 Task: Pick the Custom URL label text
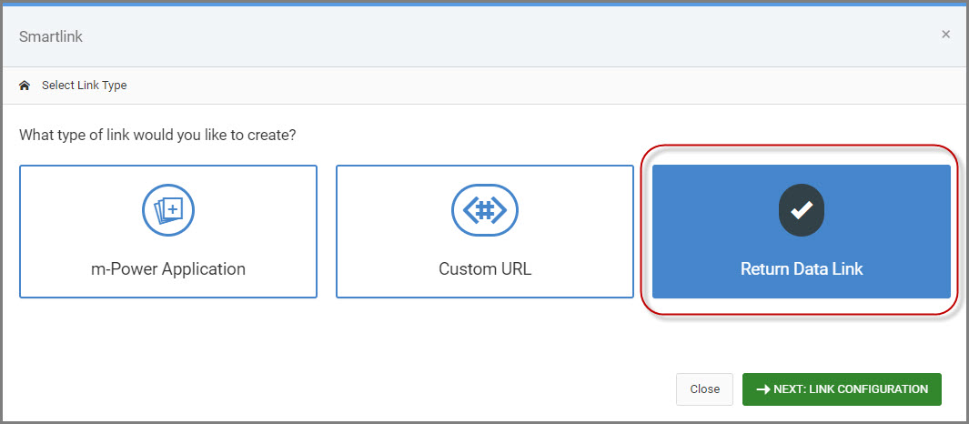point(485,269)
